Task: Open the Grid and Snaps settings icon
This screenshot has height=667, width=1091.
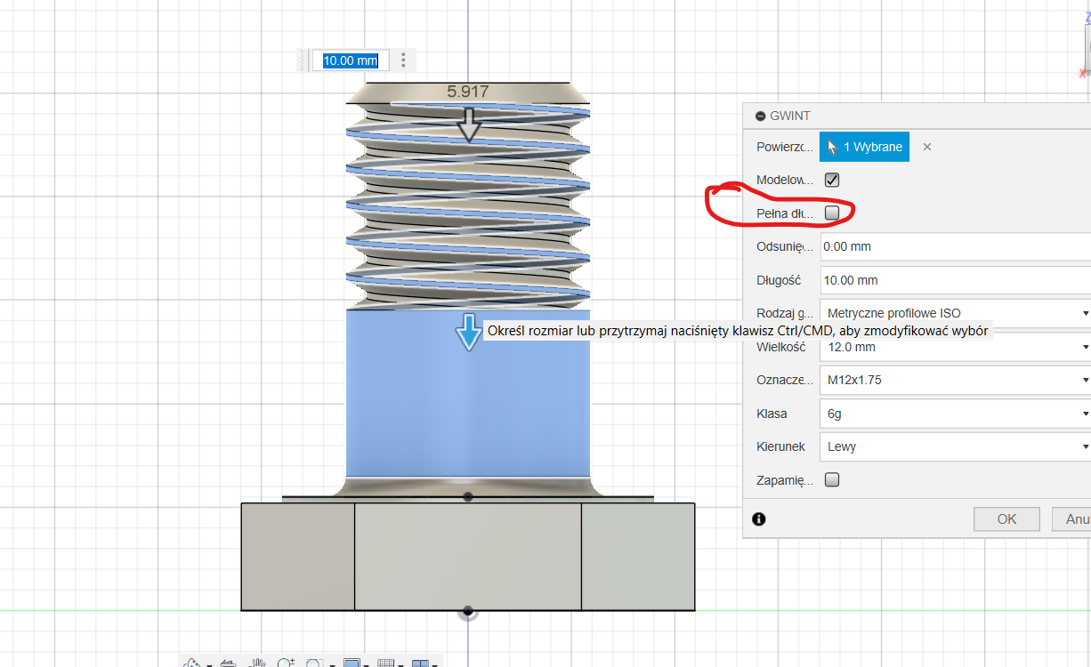Action: pos(385,663)
